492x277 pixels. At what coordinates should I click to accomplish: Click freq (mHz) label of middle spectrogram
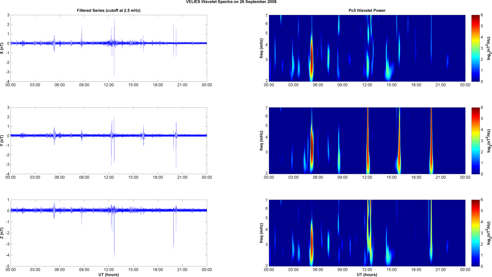[x=261, y=141]
